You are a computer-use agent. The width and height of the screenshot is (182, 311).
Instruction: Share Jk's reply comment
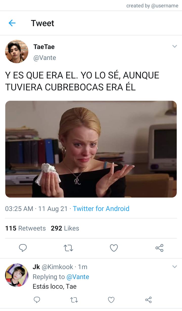148,300
